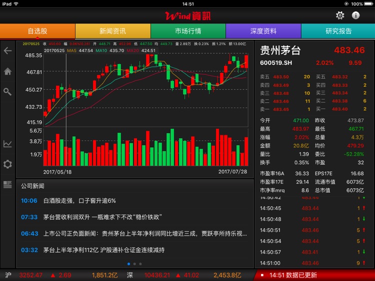Tap the 均价 value 479.29

click(355, 146)
